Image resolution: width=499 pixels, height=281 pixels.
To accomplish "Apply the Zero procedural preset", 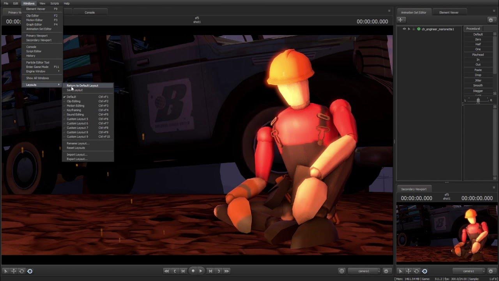I will pos(478,39).
